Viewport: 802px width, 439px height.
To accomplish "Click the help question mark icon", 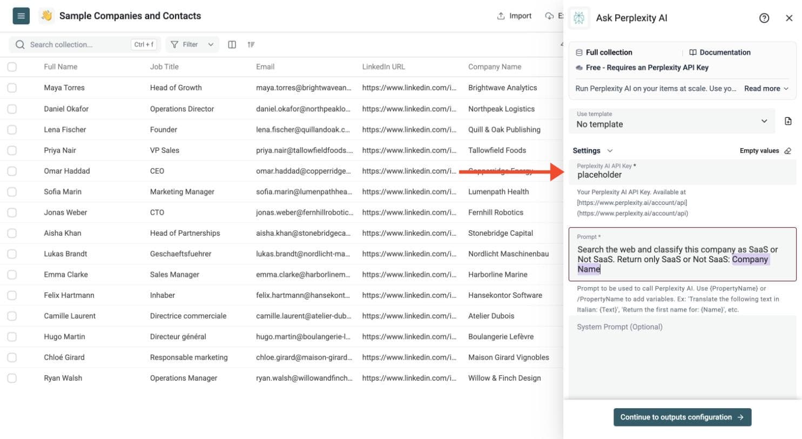I will click(x=764, y=18).
